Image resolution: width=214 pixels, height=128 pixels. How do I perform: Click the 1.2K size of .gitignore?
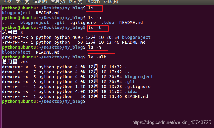[80, 87]
